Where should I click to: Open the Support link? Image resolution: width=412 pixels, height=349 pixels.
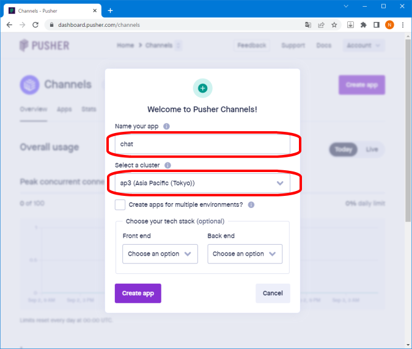coord(293,45)
